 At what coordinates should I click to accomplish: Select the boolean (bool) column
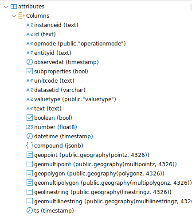tap(53, 118)
